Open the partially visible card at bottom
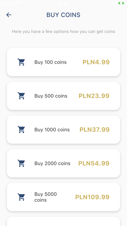Screen dimensions: 127x226 (x=63, y=221)
